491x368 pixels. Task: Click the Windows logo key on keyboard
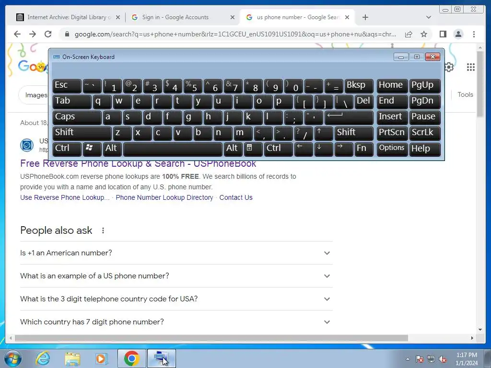tap(92, 149)
